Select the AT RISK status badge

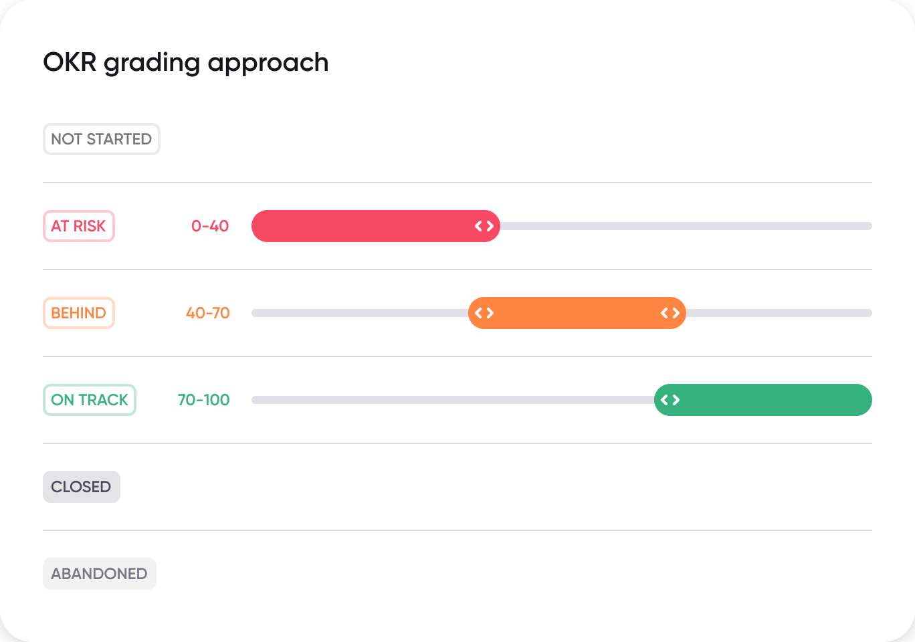pos(79,226)
